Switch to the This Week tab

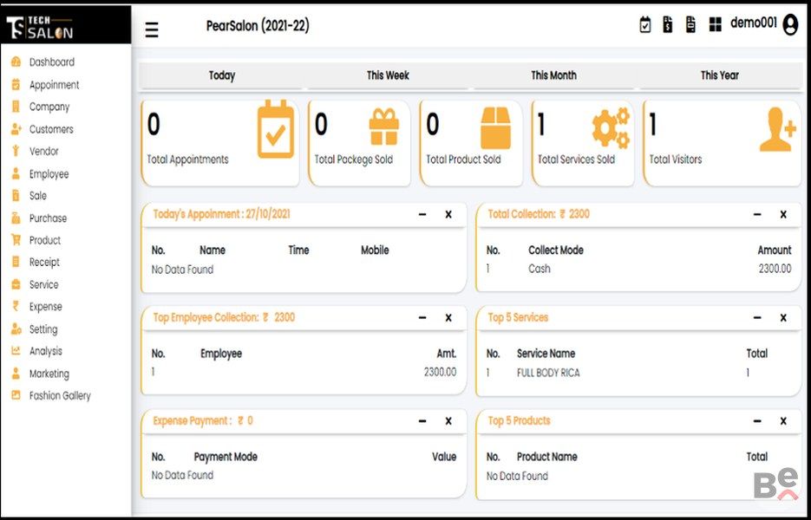[x=388, y=75]
